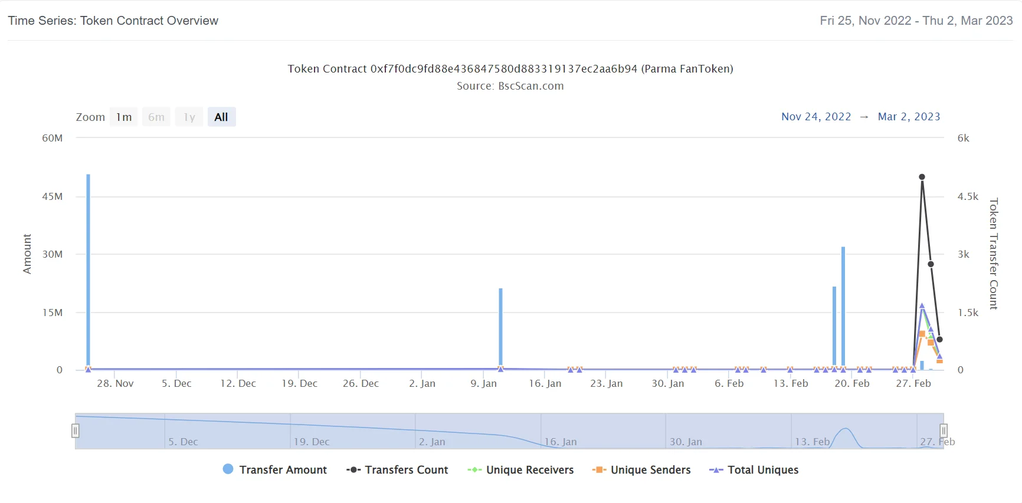Open the Mar 2, 2023 end date field
Image resolution: width=1022 pixels, height=503 pixels.
[x=909, y=117]
